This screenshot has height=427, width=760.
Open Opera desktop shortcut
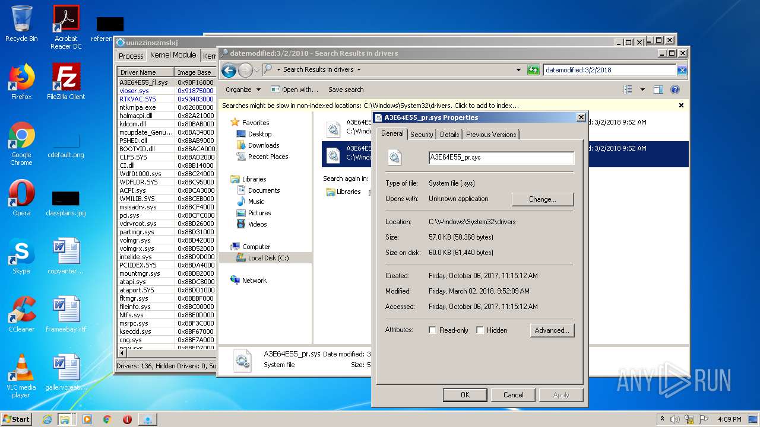(x=21, y=198)
